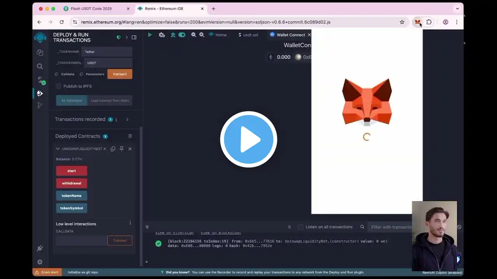Toggle the RemixAI Copilot switch in toolbar
This screenshot has height=279, width=497.
pos(182,35)
